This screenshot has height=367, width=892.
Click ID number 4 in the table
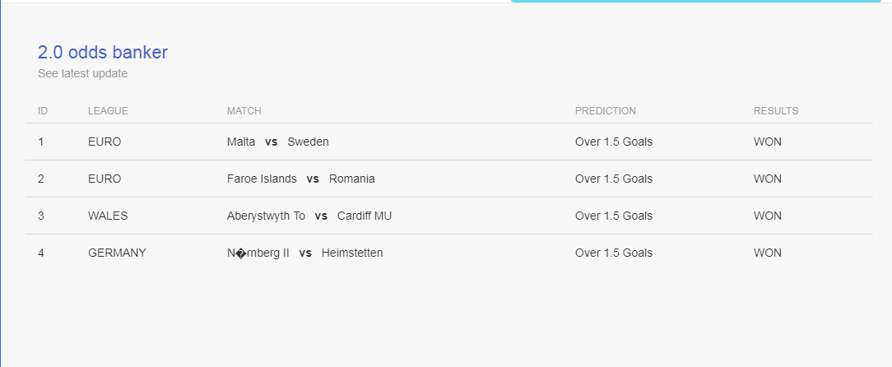41,253
